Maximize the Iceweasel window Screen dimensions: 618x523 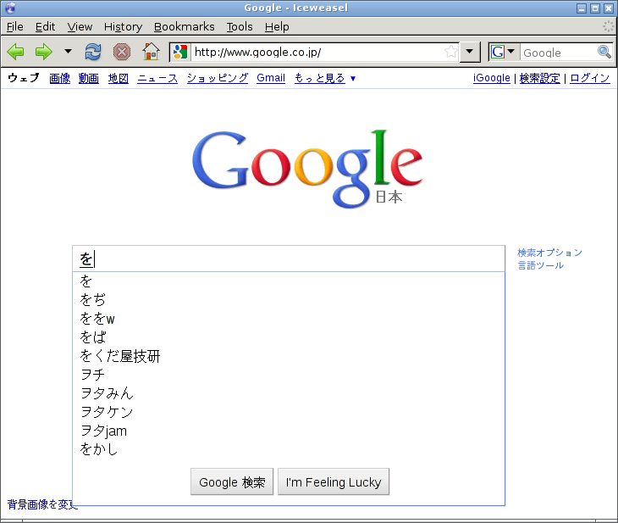click(x=595, y=8)
